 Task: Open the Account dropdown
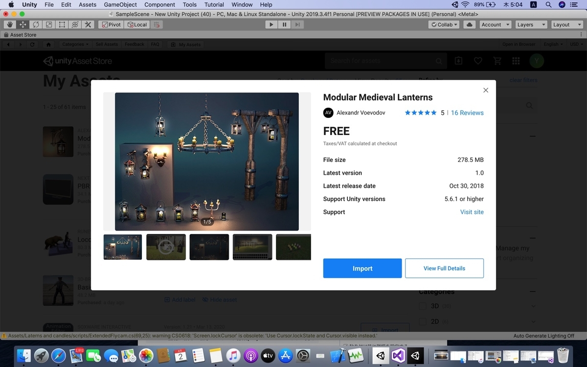495,24
